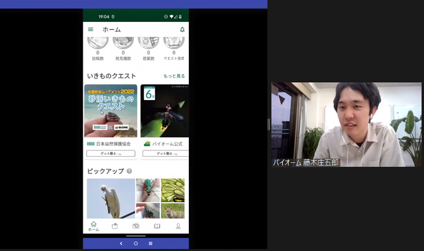Click ゲット数 button under バイオーム公式
The image size is (424, 251).
point(166,154)
